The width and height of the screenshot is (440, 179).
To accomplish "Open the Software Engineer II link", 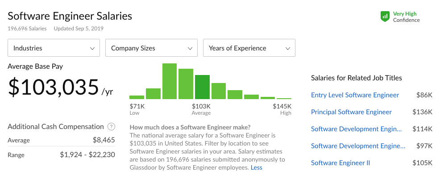I will (x=340, y=163).
